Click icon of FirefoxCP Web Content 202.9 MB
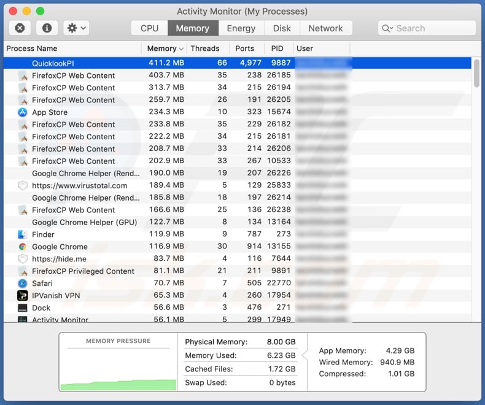Screen dimensions: 485x405 (23, 161)
